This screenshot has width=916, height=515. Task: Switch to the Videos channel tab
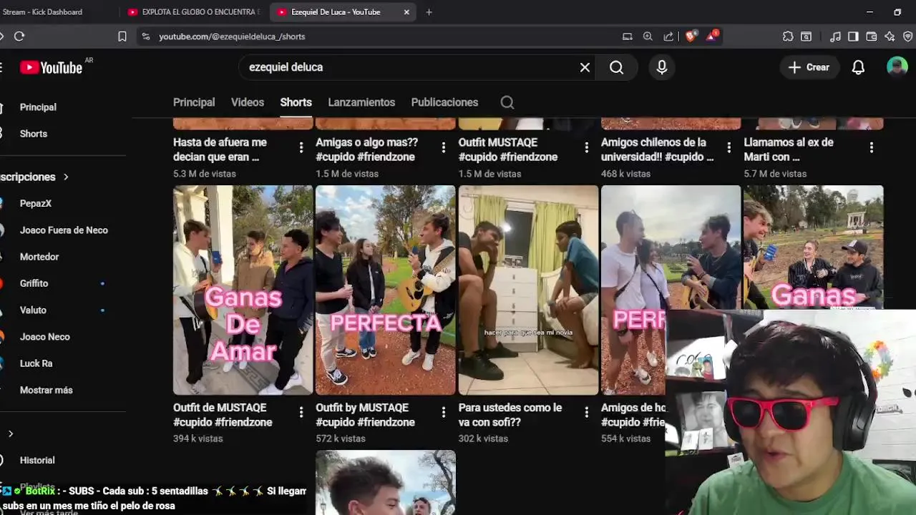(x=248, y=102)
